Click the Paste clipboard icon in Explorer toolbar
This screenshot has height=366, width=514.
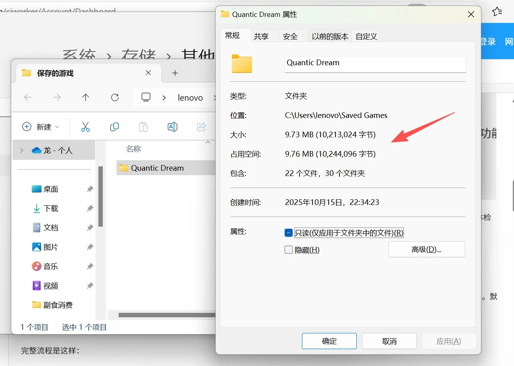144,127
